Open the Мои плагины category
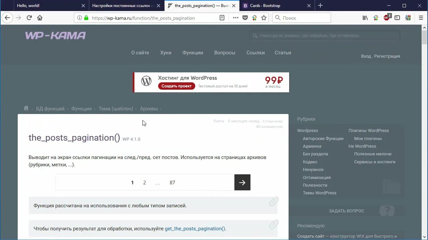 368,138
